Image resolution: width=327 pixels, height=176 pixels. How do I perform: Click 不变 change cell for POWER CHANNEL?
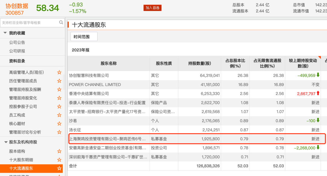[315, 85]
